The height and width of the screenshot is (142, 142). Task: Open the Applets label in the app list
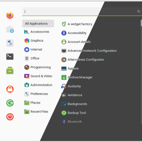pos(73,69)
